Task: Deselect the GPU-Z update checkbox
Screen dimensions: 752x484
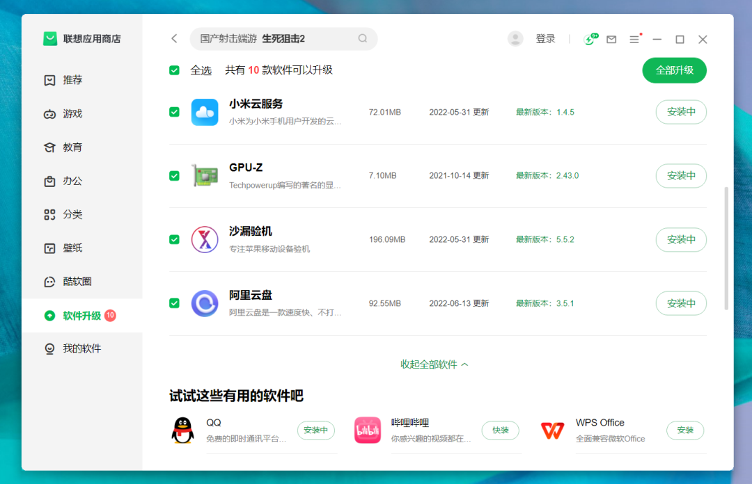Action: 174,176
